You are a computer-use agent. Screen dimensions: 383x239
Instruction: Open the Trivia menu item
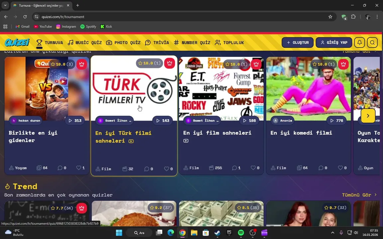(157, 43)
